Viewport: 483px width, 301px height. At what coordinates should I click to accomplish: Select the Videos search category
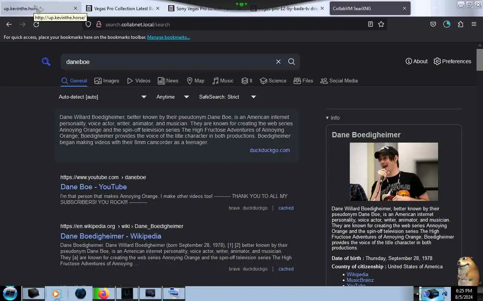[x=138, y=81]
